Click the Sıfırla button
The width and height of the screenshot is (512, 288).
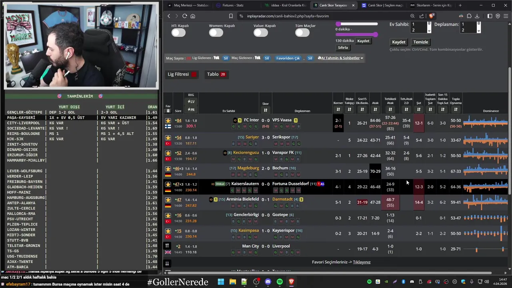(343, 48)
